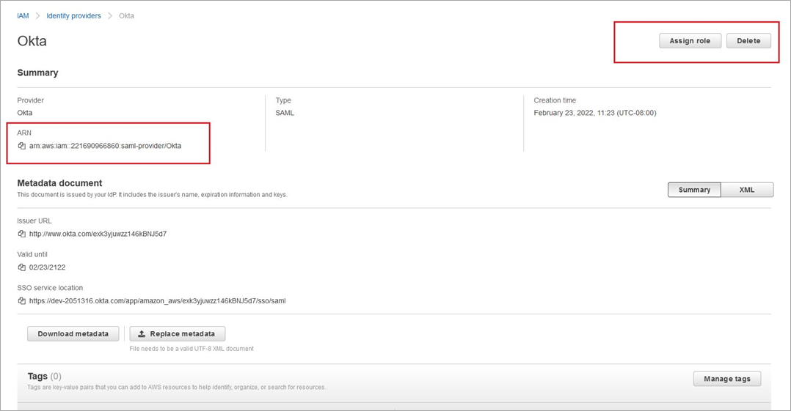Copy the Issuer URL with its copy icon

[x=22, y=234]
